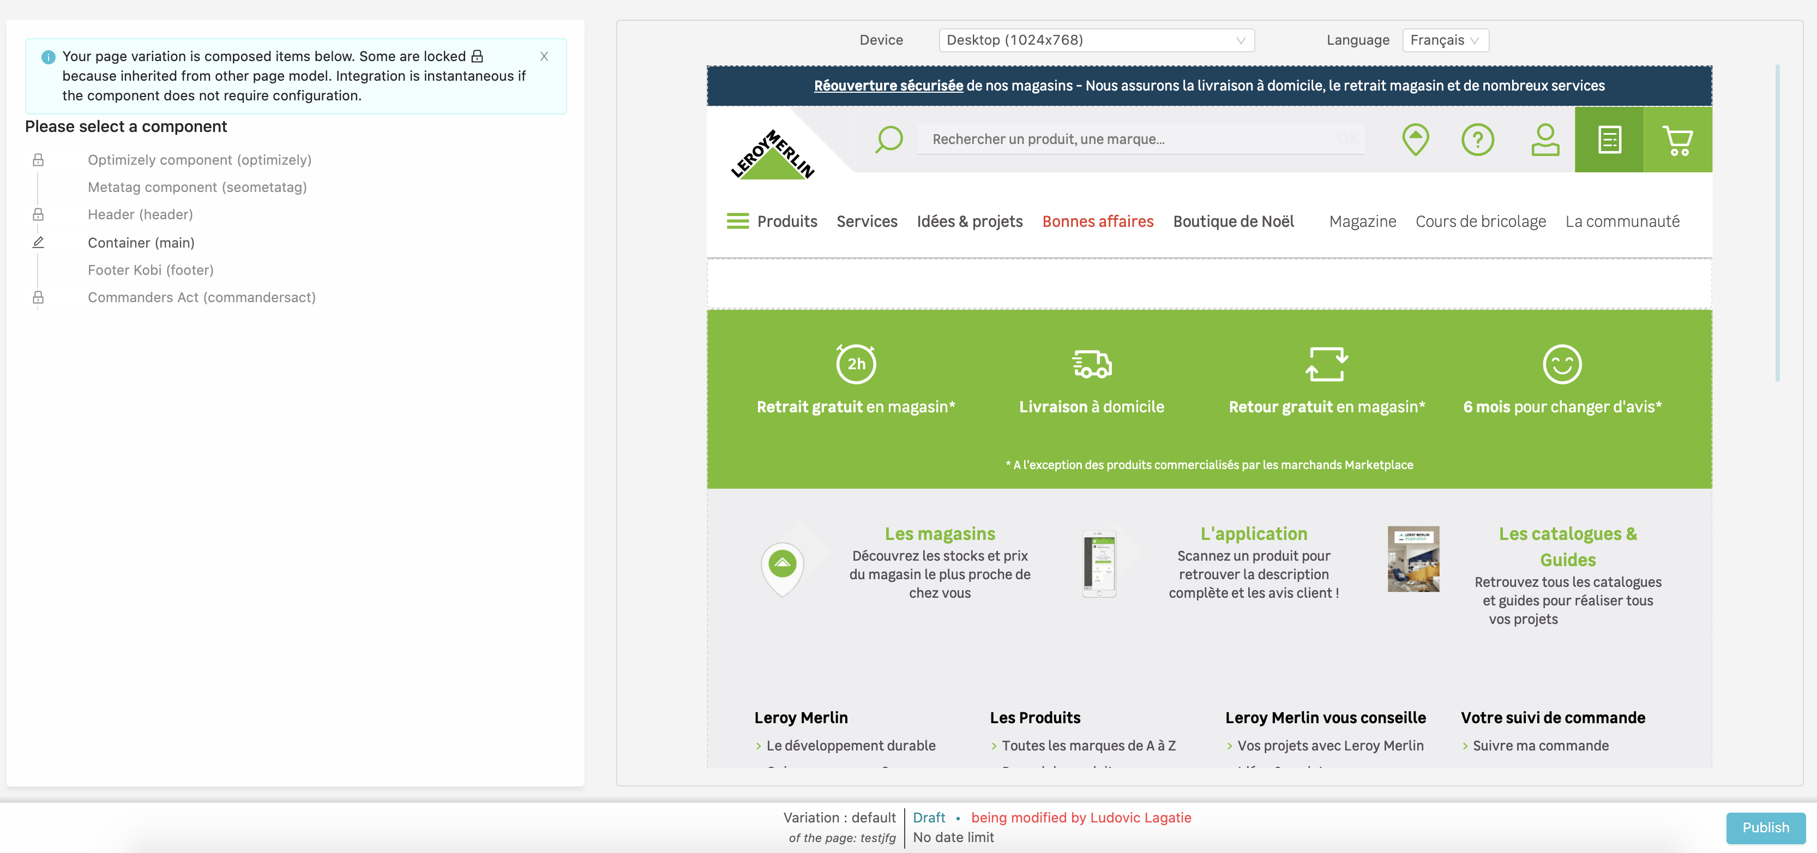Image resolution: width=1817 pixels, height=853 pixels.
Task: Open Idées & projets menu
Action: click(x=969, y=221)
